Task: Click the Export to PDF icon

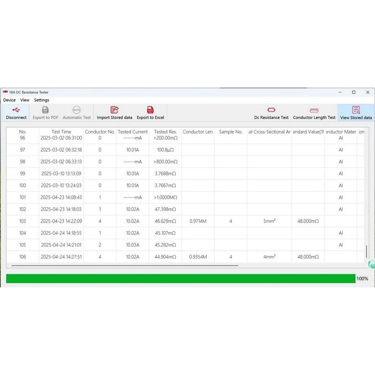Action: [45, 112]
